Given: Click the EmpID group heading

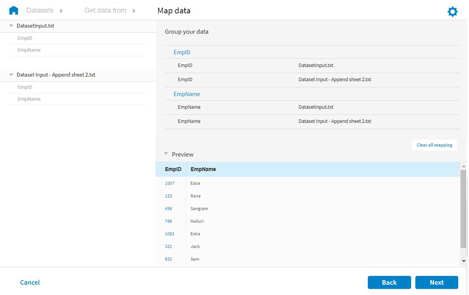Looking at the screenshot, I should tap(182, 52).
